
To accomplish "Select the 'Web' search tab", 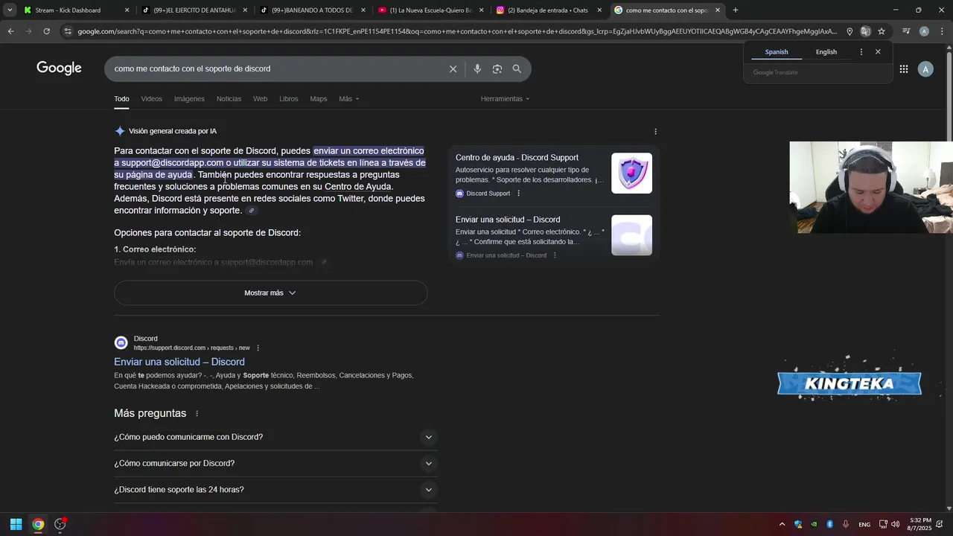I will [260, 99].
